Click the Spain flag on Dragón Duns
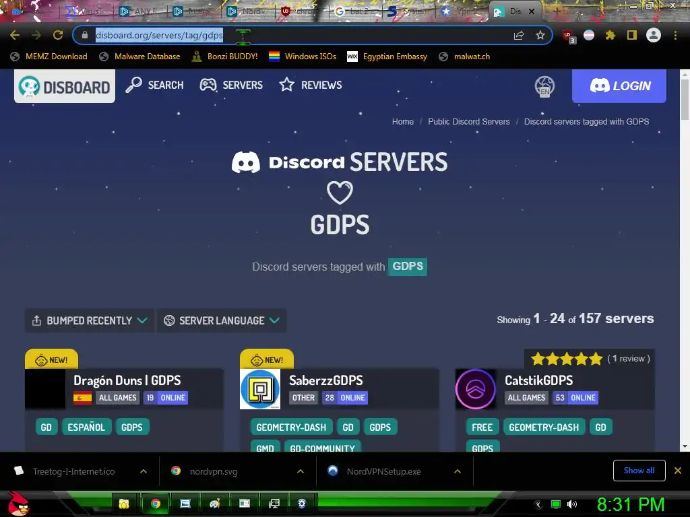Screen dimensions: 690x517 pos(82,398)
